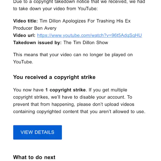161x161 pixels.
Task: Click the 'Tim Dillon Apologizes For Trashing' title text
Action: pos(77,21)
